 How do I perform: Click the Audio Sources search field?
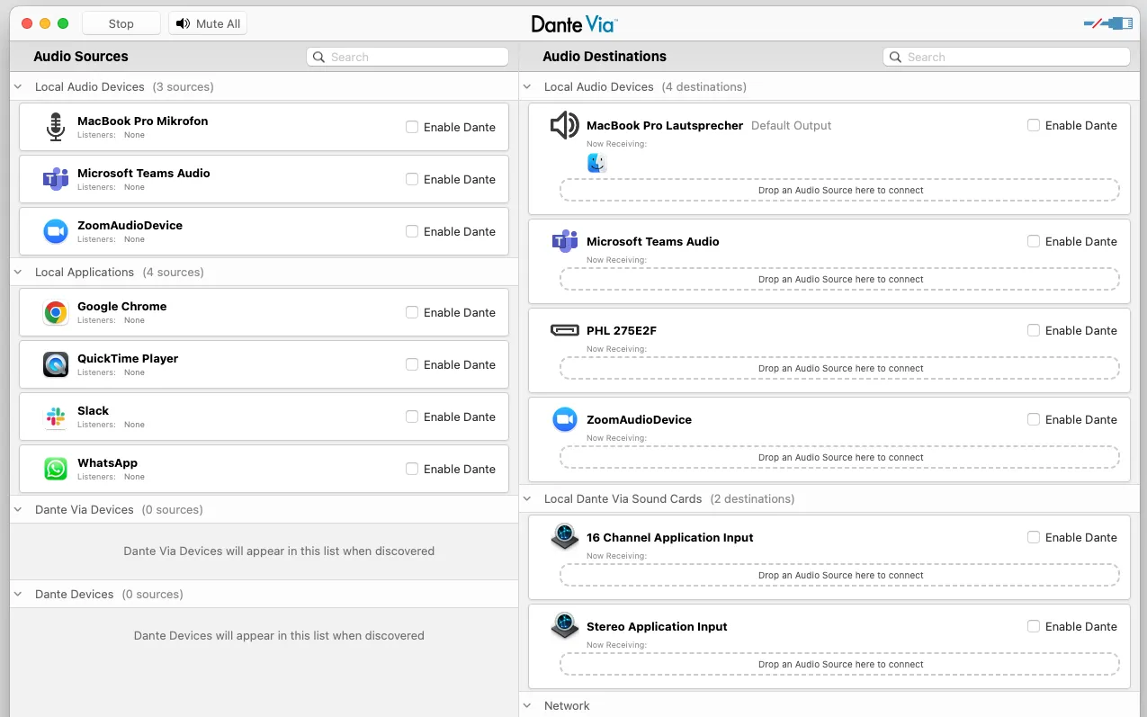[408, 57]
